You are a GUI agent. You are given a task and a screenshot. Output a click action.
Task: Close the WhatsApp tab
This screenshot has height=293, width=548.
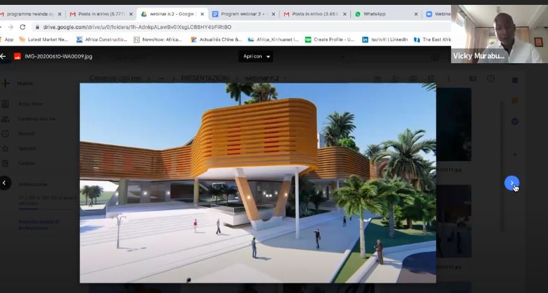click(x=416, y=15)
